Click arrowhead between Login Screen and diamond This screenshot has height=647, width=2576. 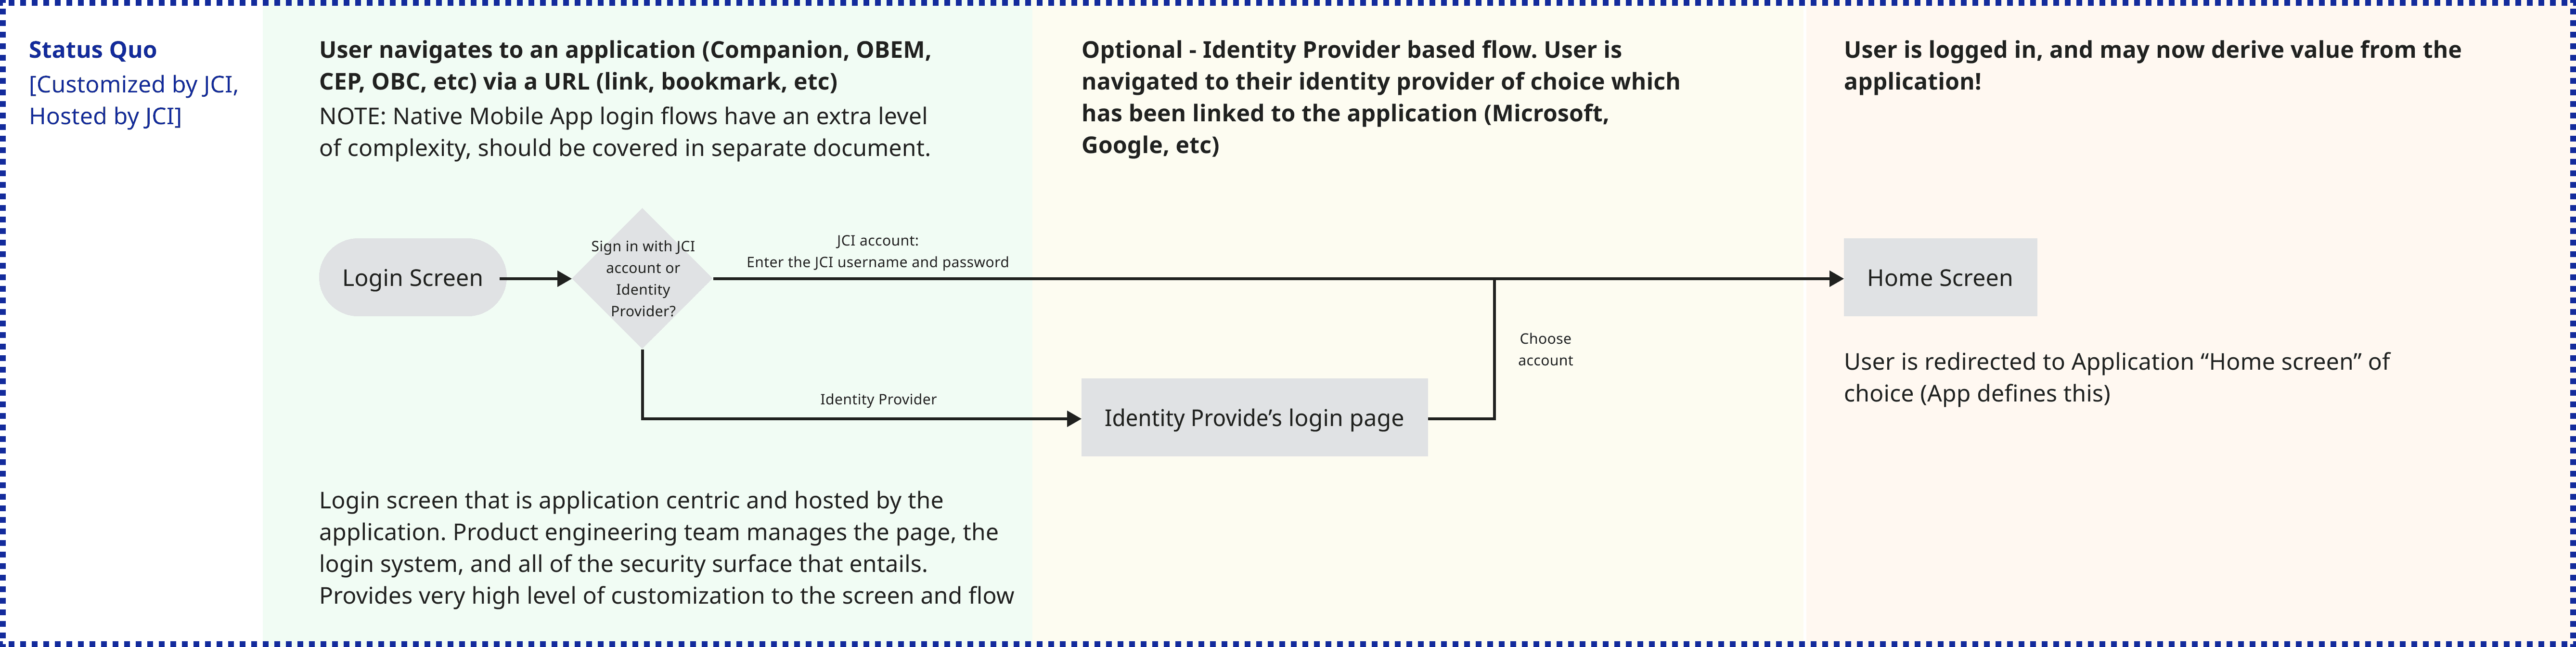click(563, 279)
